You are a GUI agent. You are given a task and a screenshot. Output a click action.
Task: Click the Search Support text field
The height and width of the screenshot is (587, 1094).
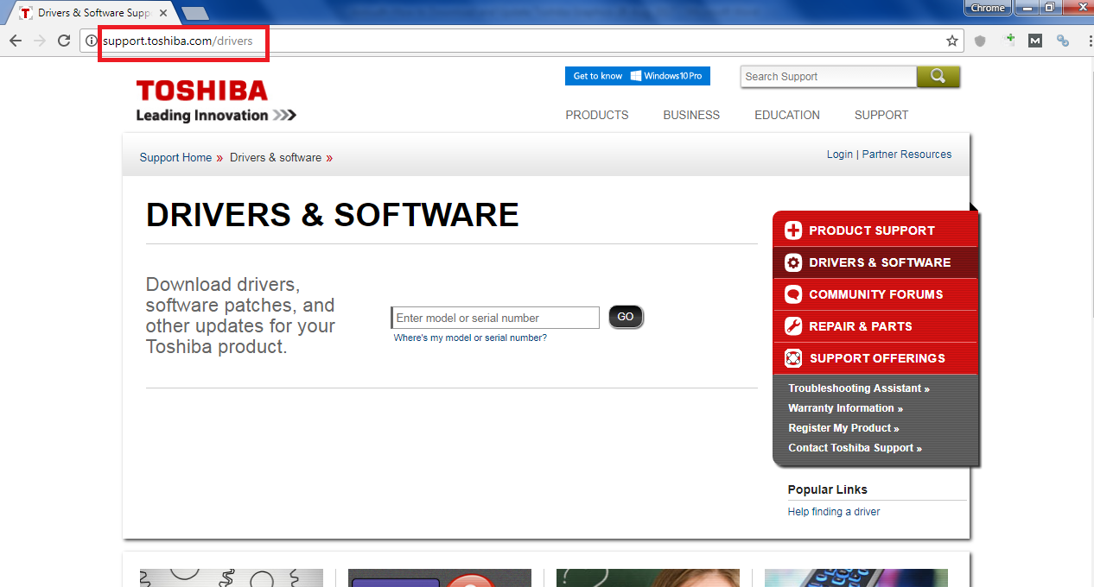[828, 77]
